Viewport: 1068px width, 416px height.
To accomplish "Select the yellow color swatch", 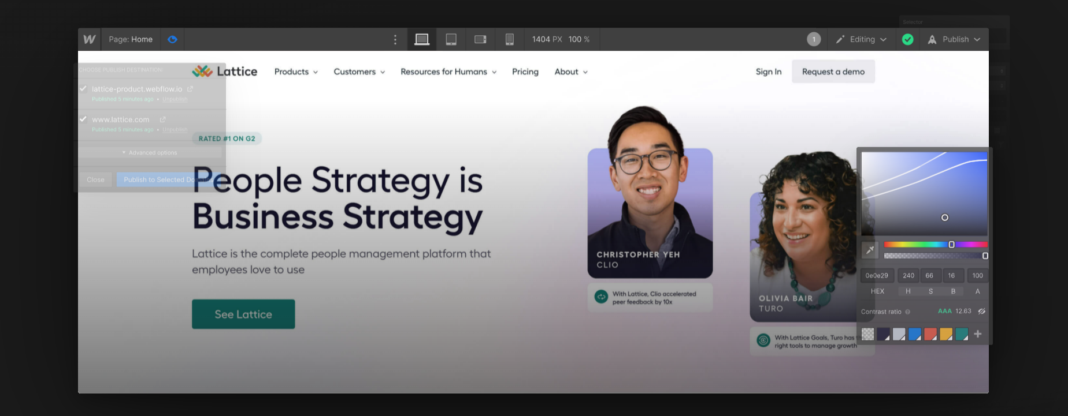I will click(945, 334).
